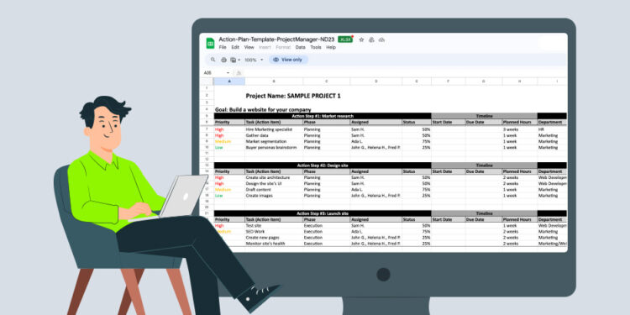Select column D header

[x=376, y=81]
